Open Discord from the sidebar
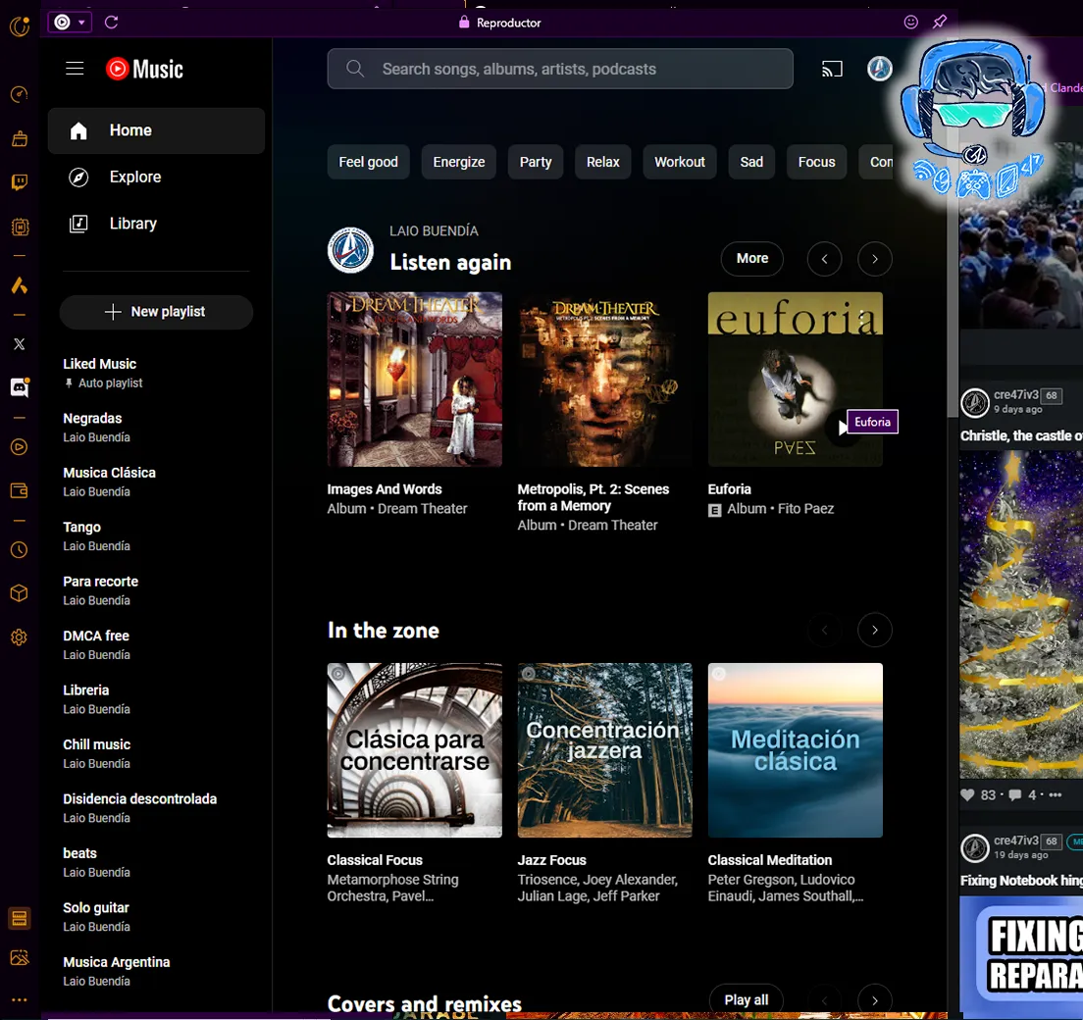Image resolution: width=1083 pixels, height=1020 pixels. coord(20,387)
